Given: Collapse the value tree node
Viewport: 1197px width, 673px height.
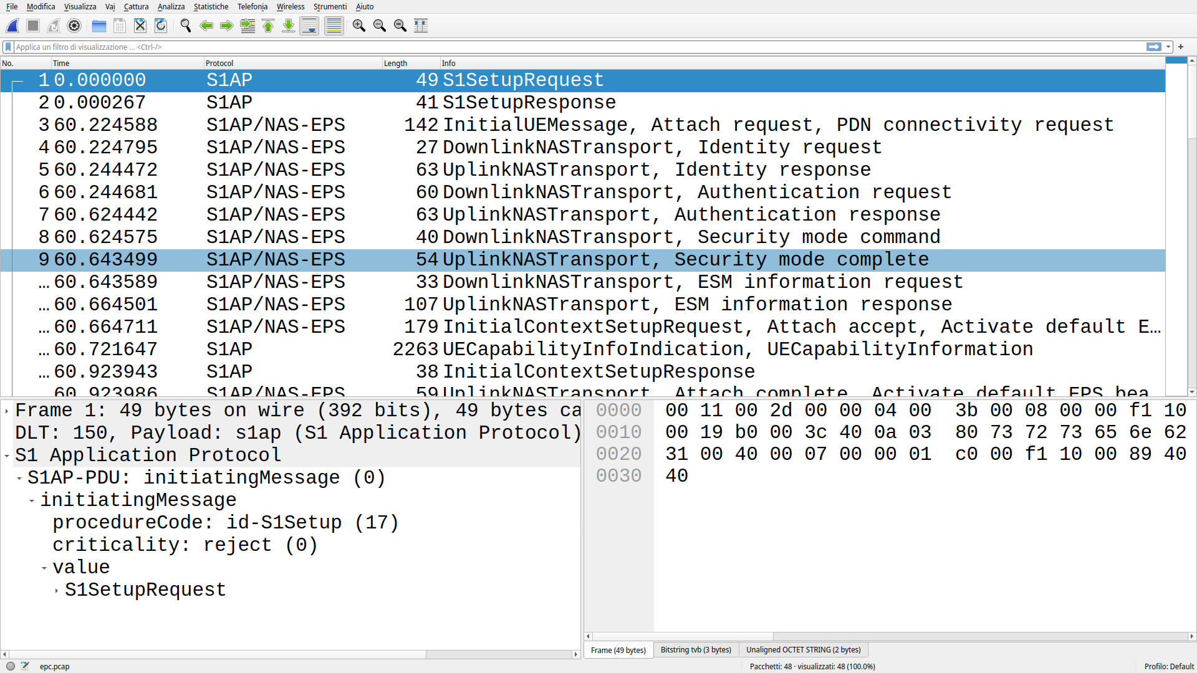Looking at the screenshot, I should tap(44, 568).
